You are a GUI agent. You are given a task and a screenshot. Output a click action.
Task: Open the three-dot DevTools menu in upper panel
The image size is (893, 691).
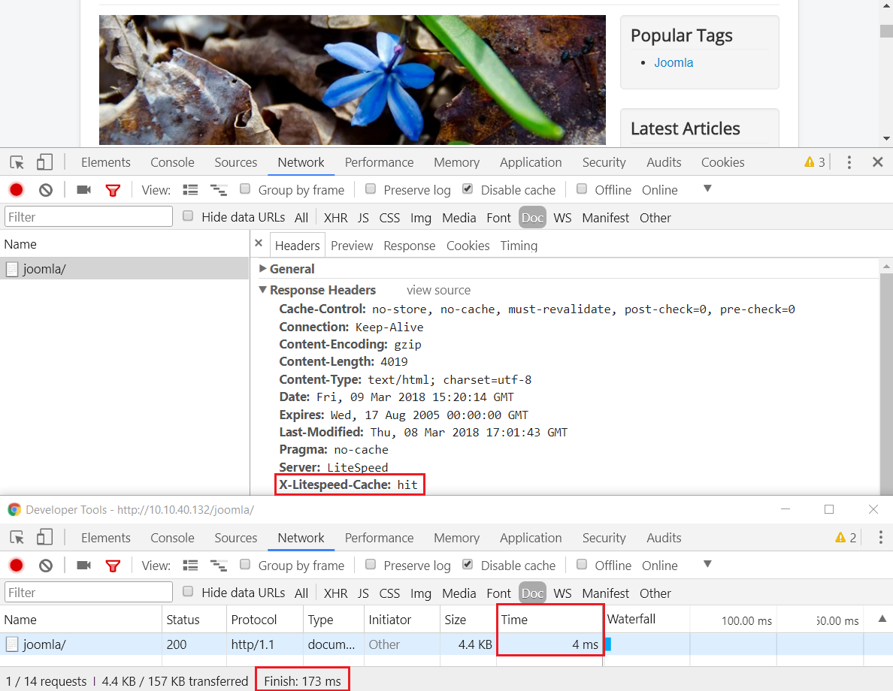tap(849, 162)
